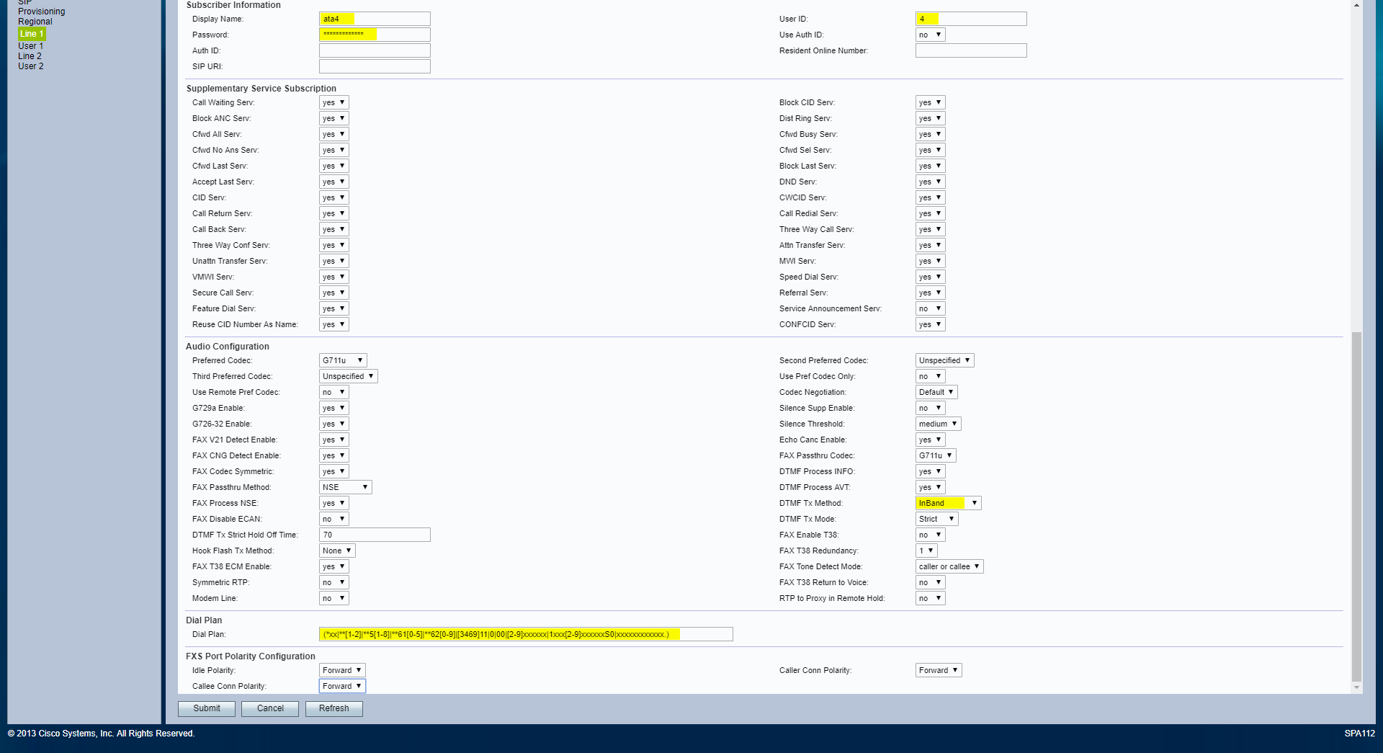The height and width of the screenshot is (753, 1383).
Task: Focus the Display Name input field
Action: (375, 19)
